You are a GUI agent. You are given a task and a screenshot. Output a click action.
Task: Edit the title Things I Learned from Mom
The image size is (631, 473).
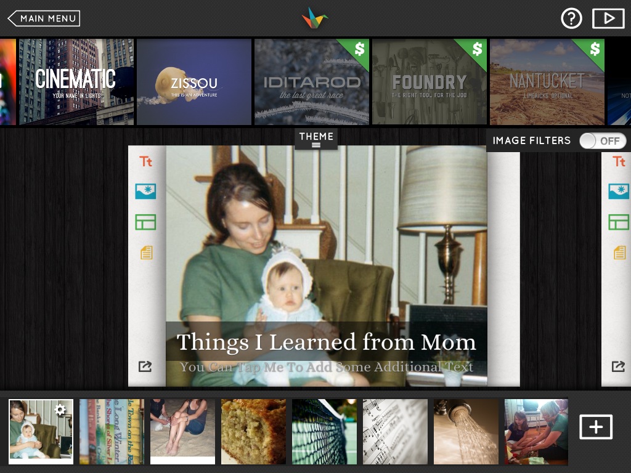(327, 342)
